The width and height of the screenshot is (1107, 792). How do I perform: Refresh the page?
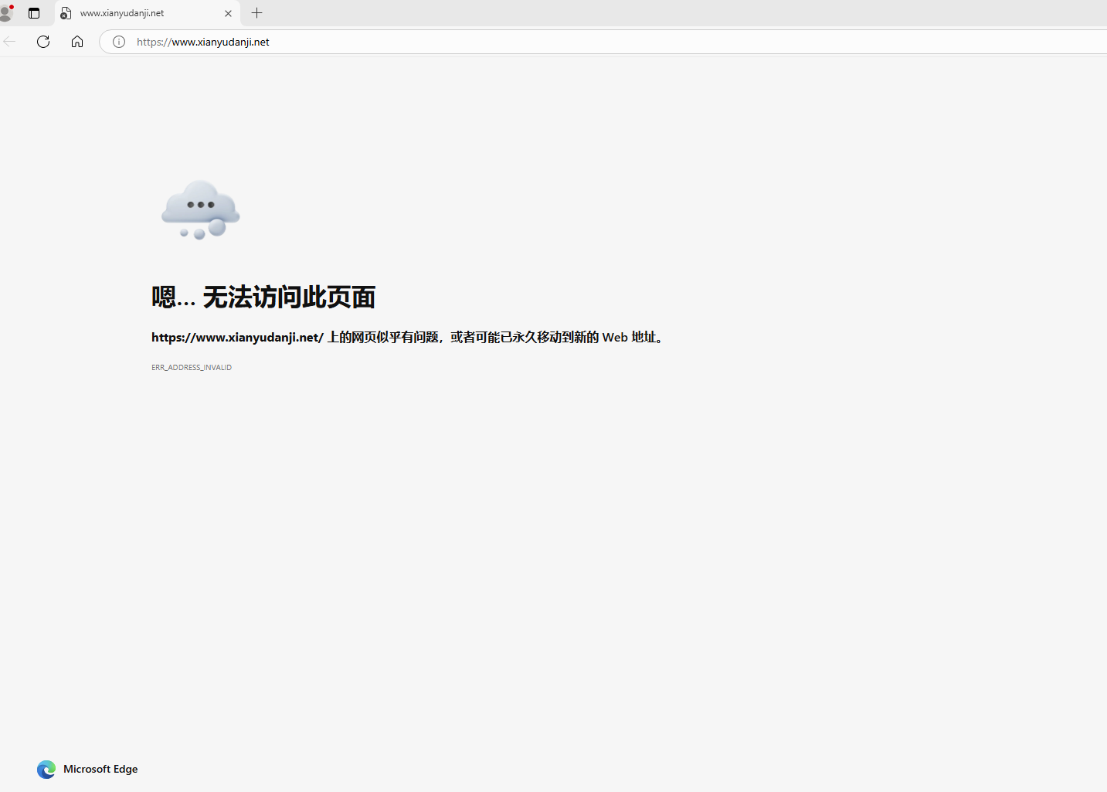43,42
